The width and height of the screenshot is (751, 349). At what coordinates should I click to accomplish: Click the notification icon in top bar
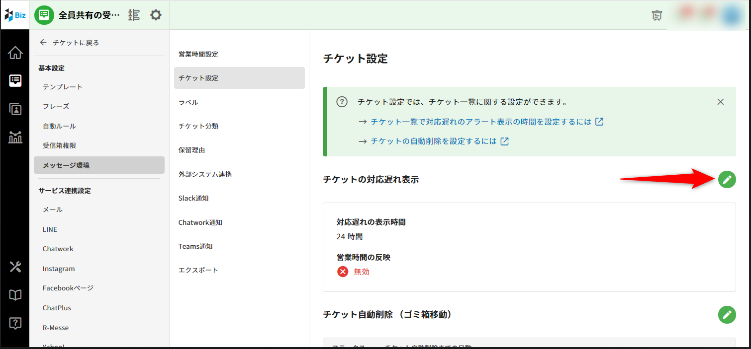[657, 15]
